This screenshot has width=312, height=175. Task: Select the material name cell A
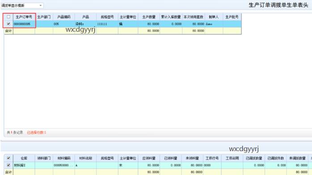(85, 165)
